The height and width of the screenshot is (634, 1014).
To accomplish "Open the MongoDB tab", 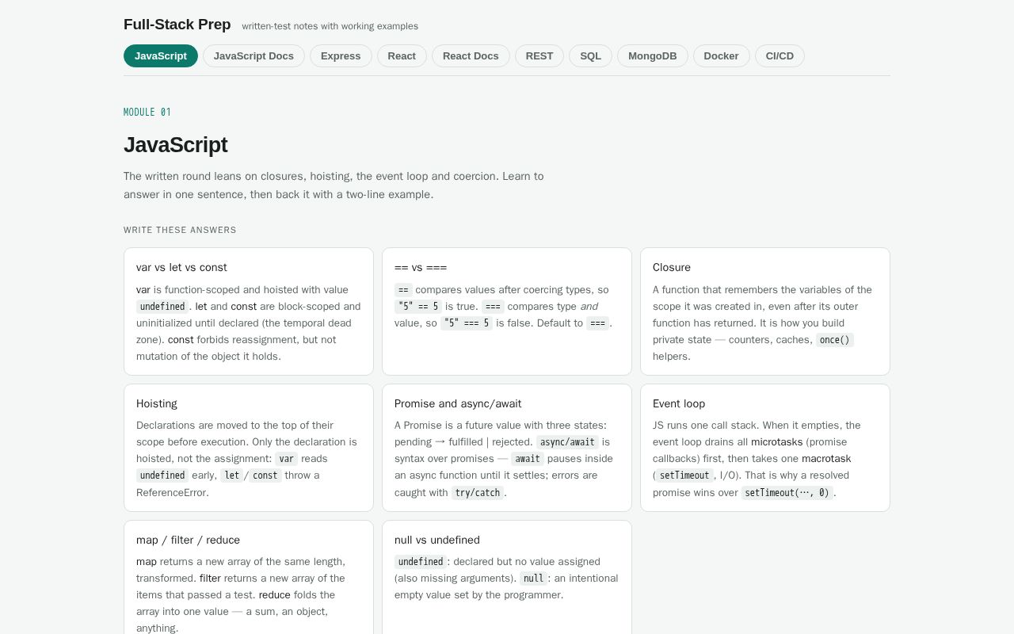I will tap(653, 55).
